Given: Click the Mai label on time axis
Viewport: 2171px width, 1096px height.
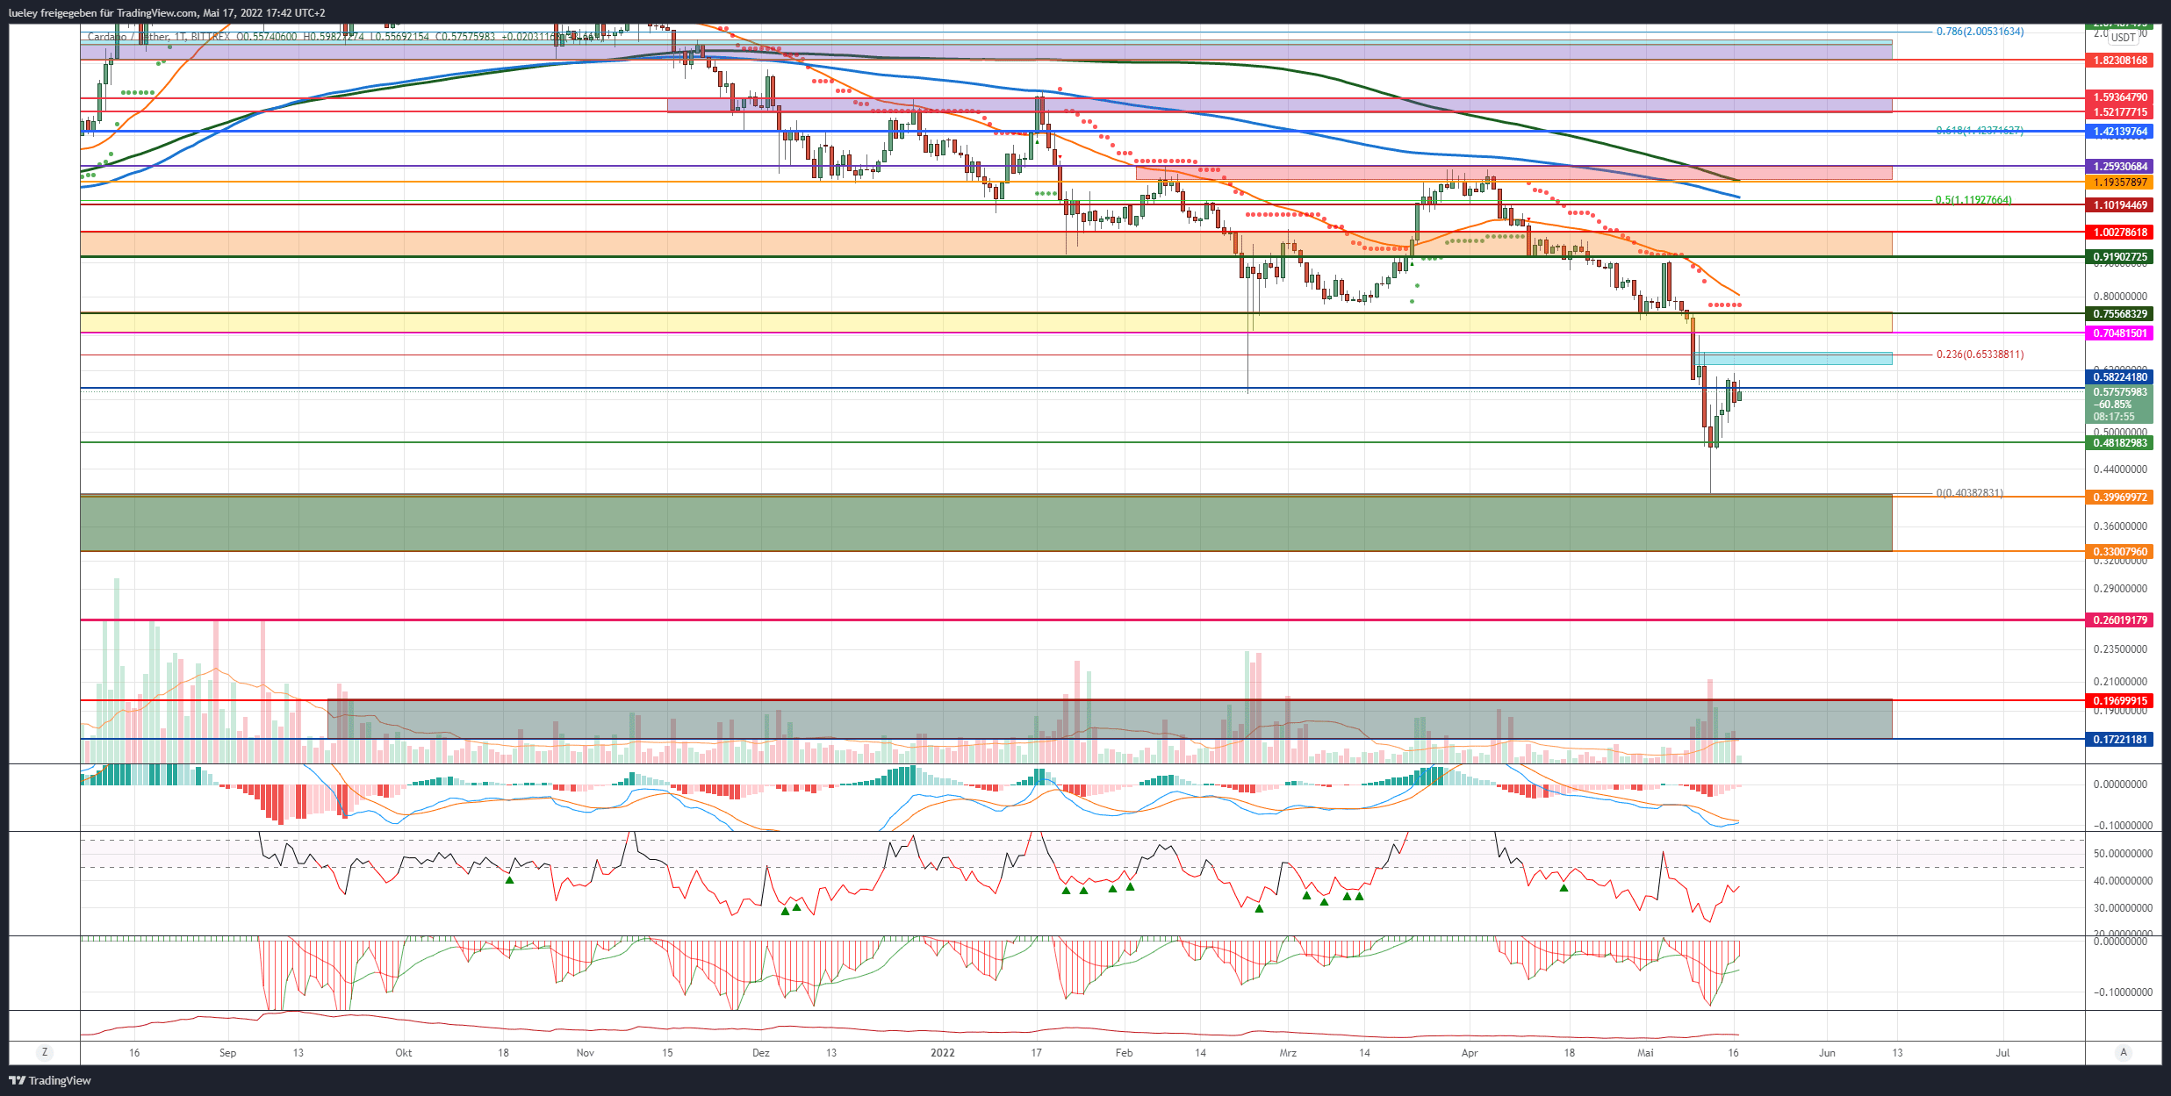Looking at the screenshot, I should (1645, 1053).
